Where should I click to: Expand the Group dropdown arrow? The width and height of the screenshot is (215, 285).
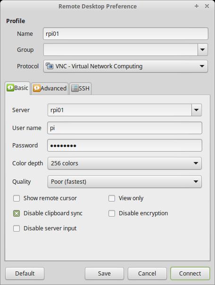click(202, 49)
